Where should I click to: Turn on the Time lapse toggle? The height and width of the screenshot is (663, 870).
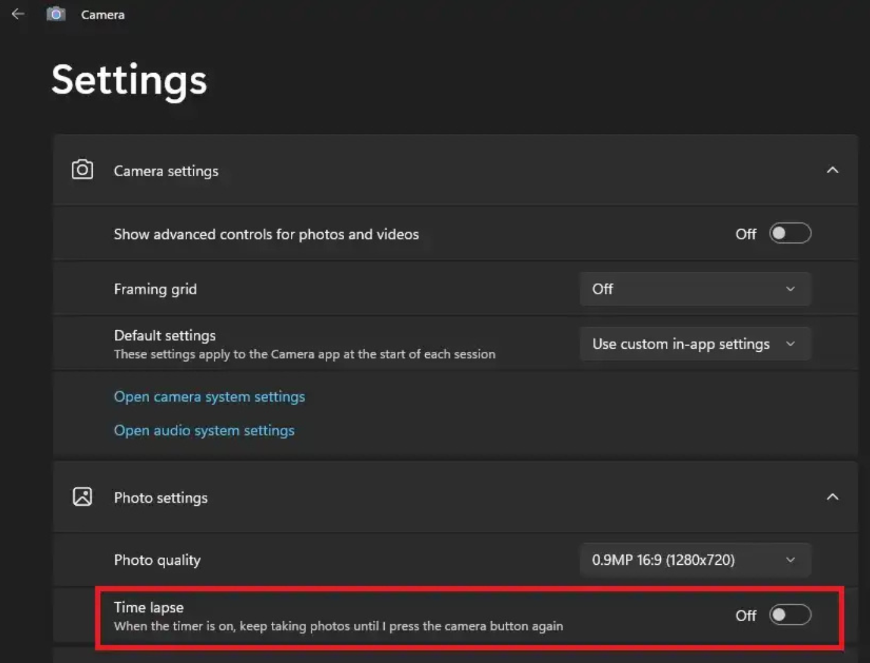click(790, 615)
